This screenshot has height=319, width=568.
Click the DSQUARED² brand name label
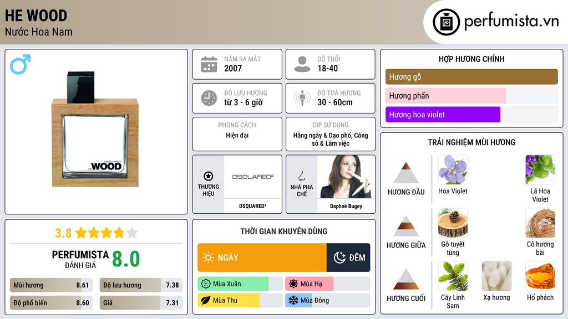pos(252,206)
